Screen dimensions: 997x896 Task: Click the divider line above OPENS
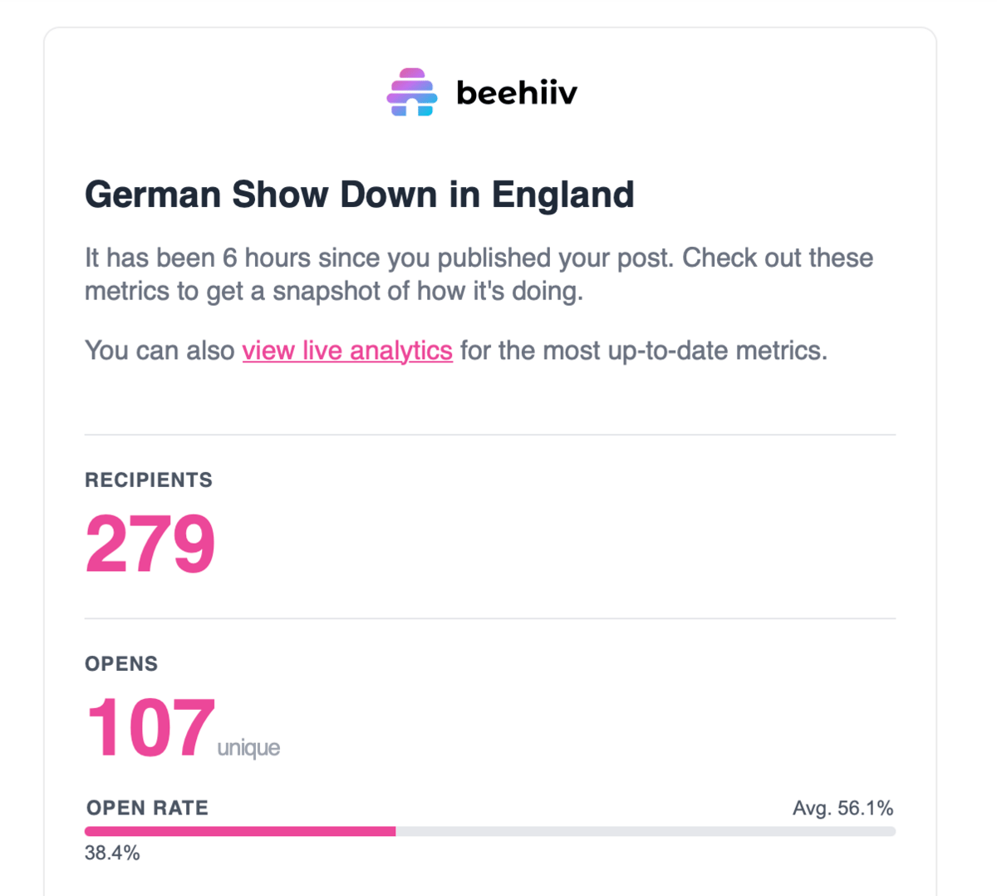[x=490, y=618]
